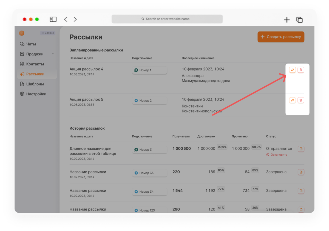Click Александра Махмудахмадинеджадова name
The image size is (329, 231).
[206, 78]
